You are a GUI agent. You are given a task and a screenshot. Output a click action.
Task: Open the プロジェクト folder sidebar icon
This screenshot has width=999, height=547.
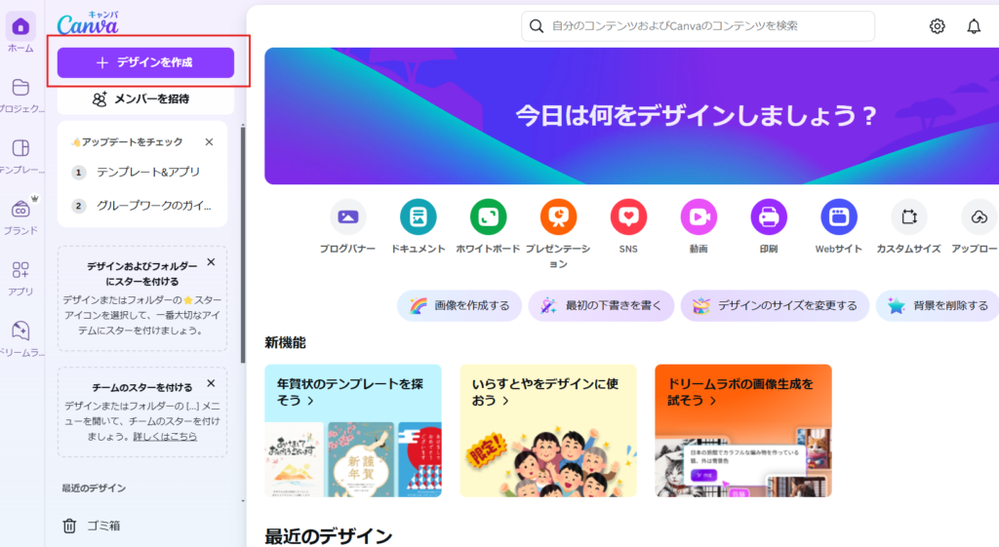coord(20,87)
